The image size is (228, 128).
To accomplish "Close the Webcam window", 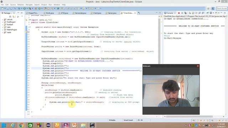I will pos(198,66).
